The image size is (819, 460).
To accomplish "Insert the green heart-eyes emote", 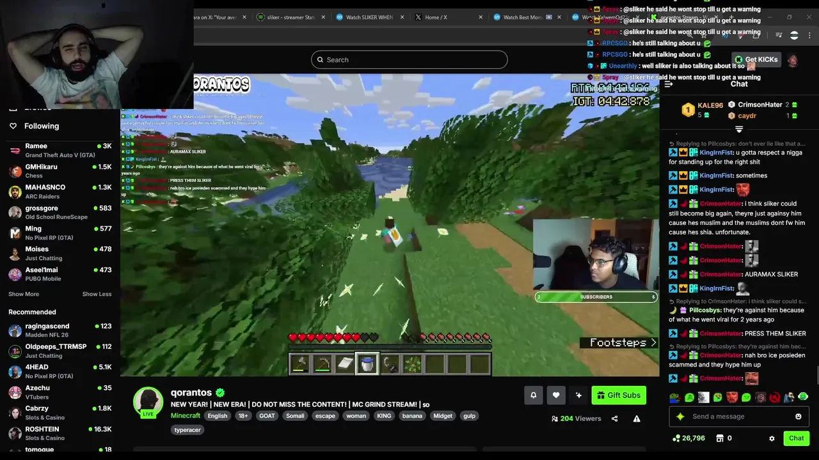I will 718,397.
